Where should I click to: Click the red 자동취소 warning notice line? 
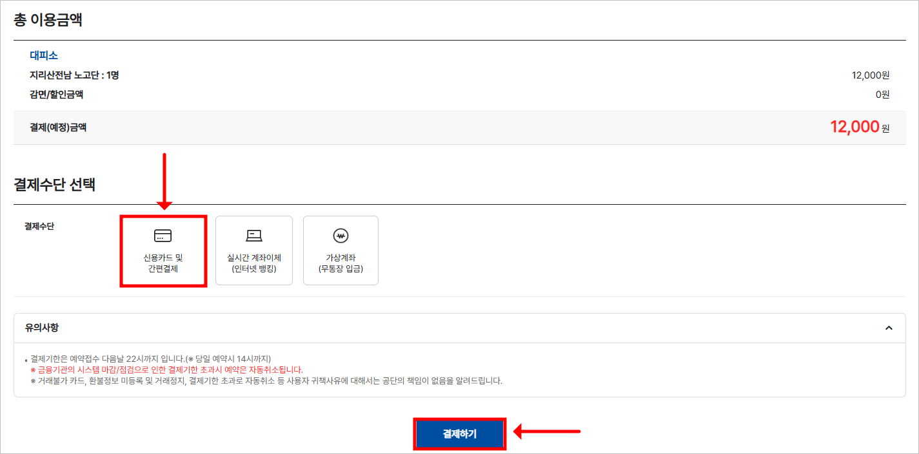(x=166, y=370)
